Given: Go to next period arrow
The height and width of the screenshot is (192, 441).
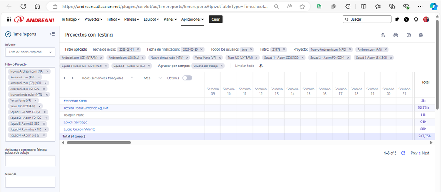Looking at the screenshot, I should [73, 78].
